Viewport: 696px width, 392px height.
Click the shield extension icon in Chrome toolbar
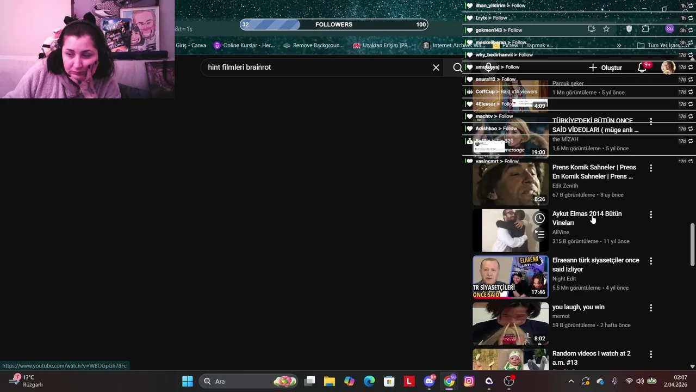click(x=629, y=29)
